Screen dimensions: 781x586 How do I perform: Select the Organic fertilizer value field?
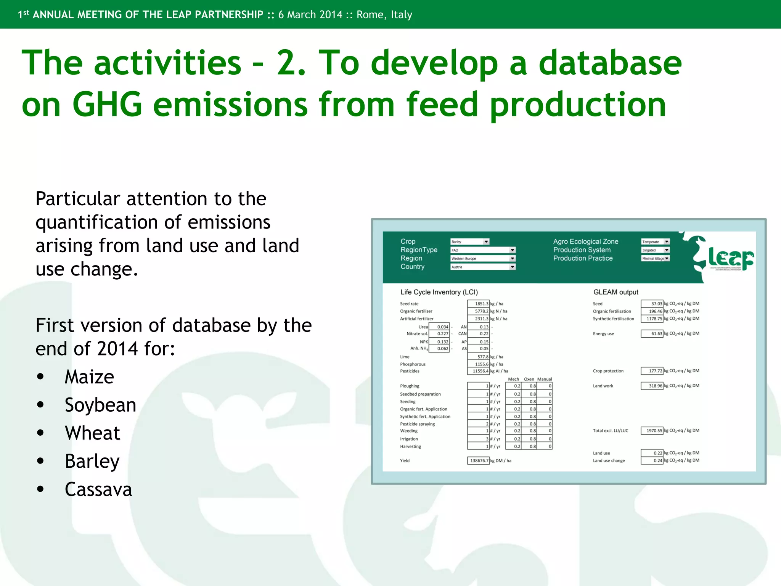tap(478, 311)
